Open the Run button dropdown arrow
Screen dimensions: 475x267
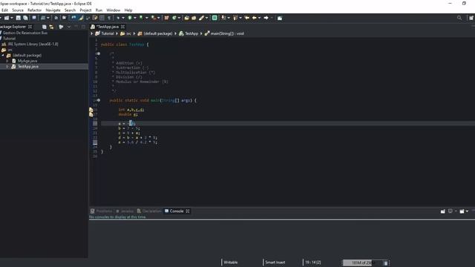[x=135, y=18]
